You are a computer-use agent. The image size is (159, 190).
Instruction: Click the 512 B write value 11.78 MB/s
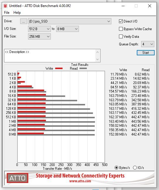click(x=119, y=74)
